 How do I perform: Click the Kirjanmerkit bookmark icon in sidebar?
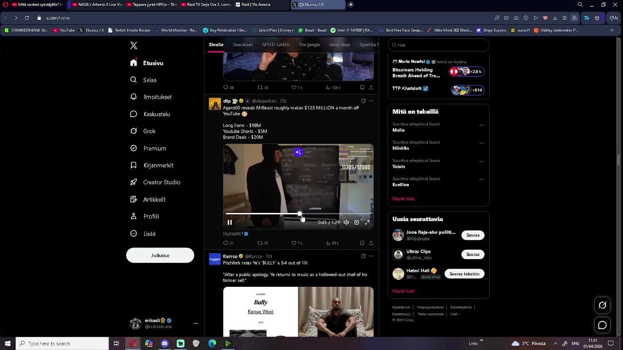[133, 165]
